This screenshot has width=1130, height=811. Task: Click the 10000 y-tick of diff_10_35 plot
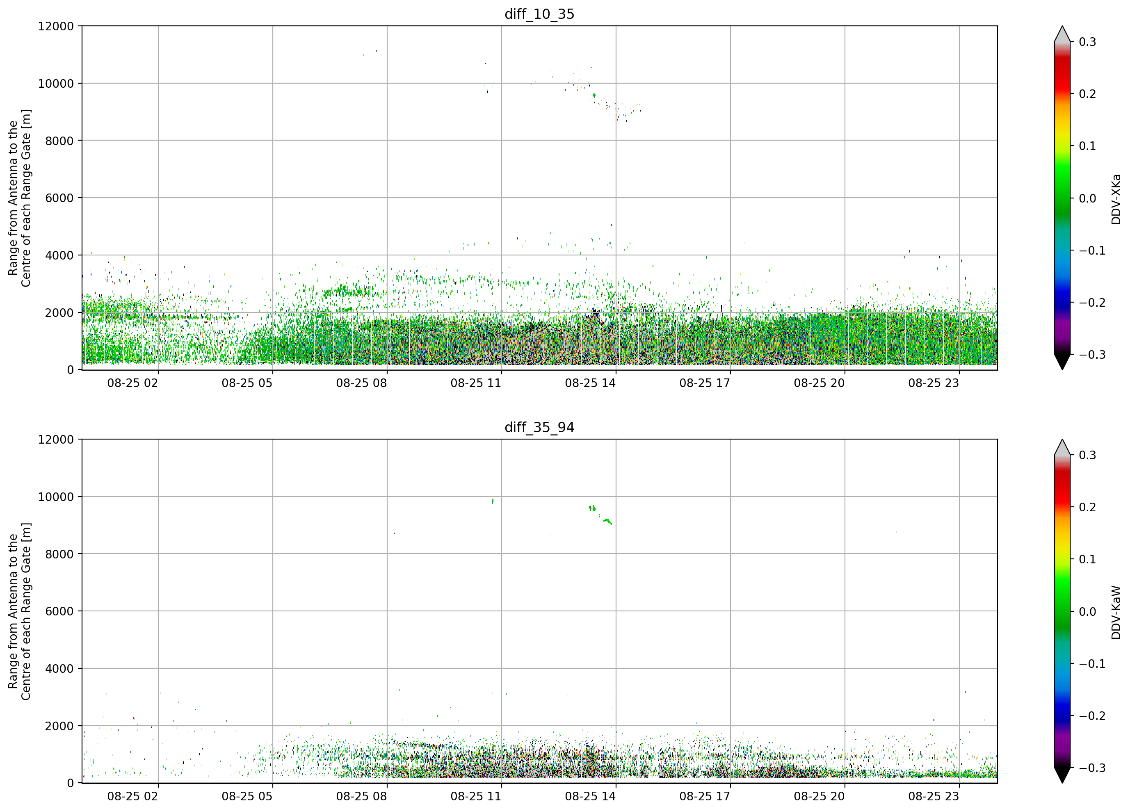(56, 84)
